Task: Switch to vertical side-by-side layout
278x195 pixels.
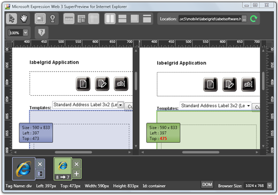Action: click(110, 18)
